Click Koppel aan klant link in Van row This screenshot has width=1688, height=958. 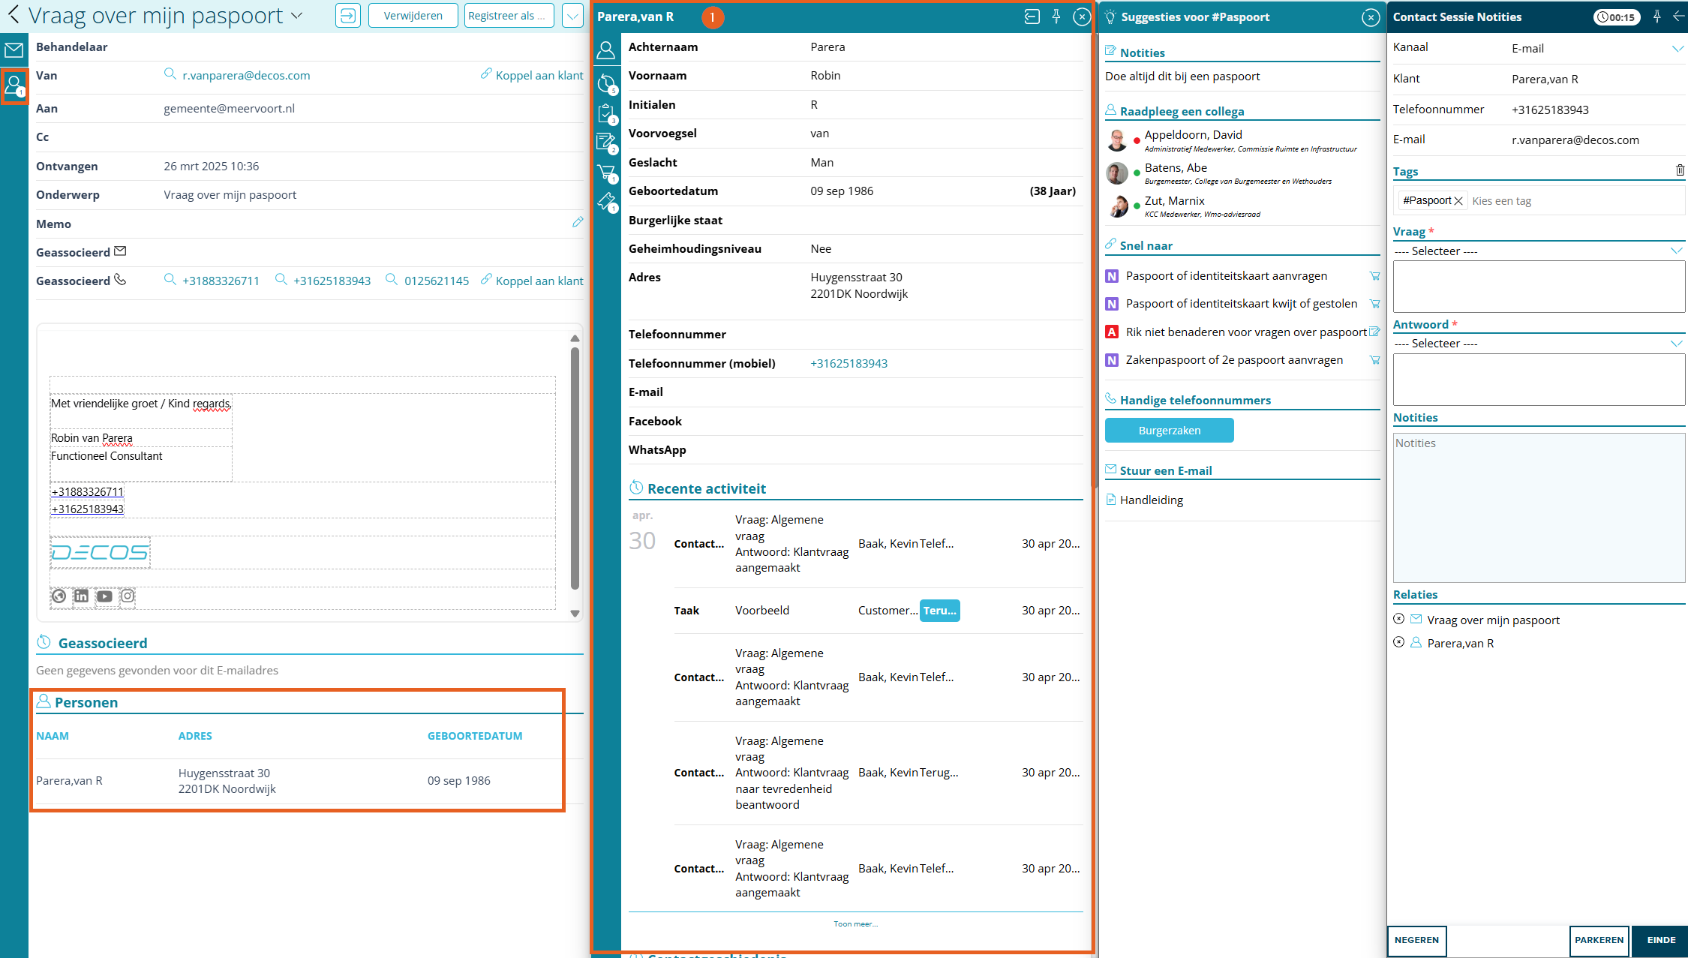tap(532, 75)
